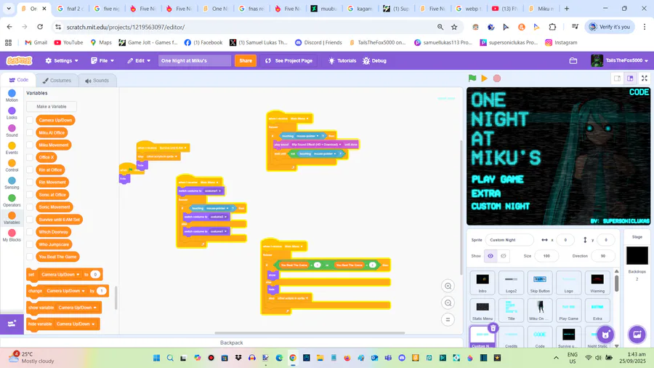Check the Sonic at Office variable box

30,195
